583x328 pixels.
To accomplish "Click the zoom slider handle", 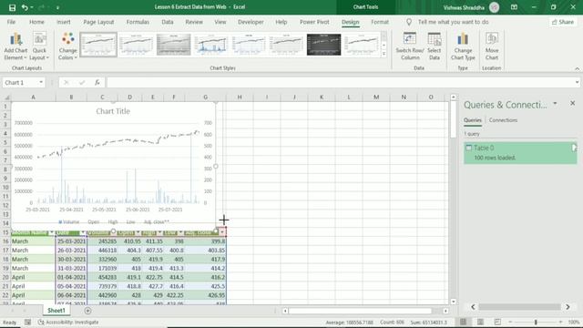I will (x=536, y=322).
